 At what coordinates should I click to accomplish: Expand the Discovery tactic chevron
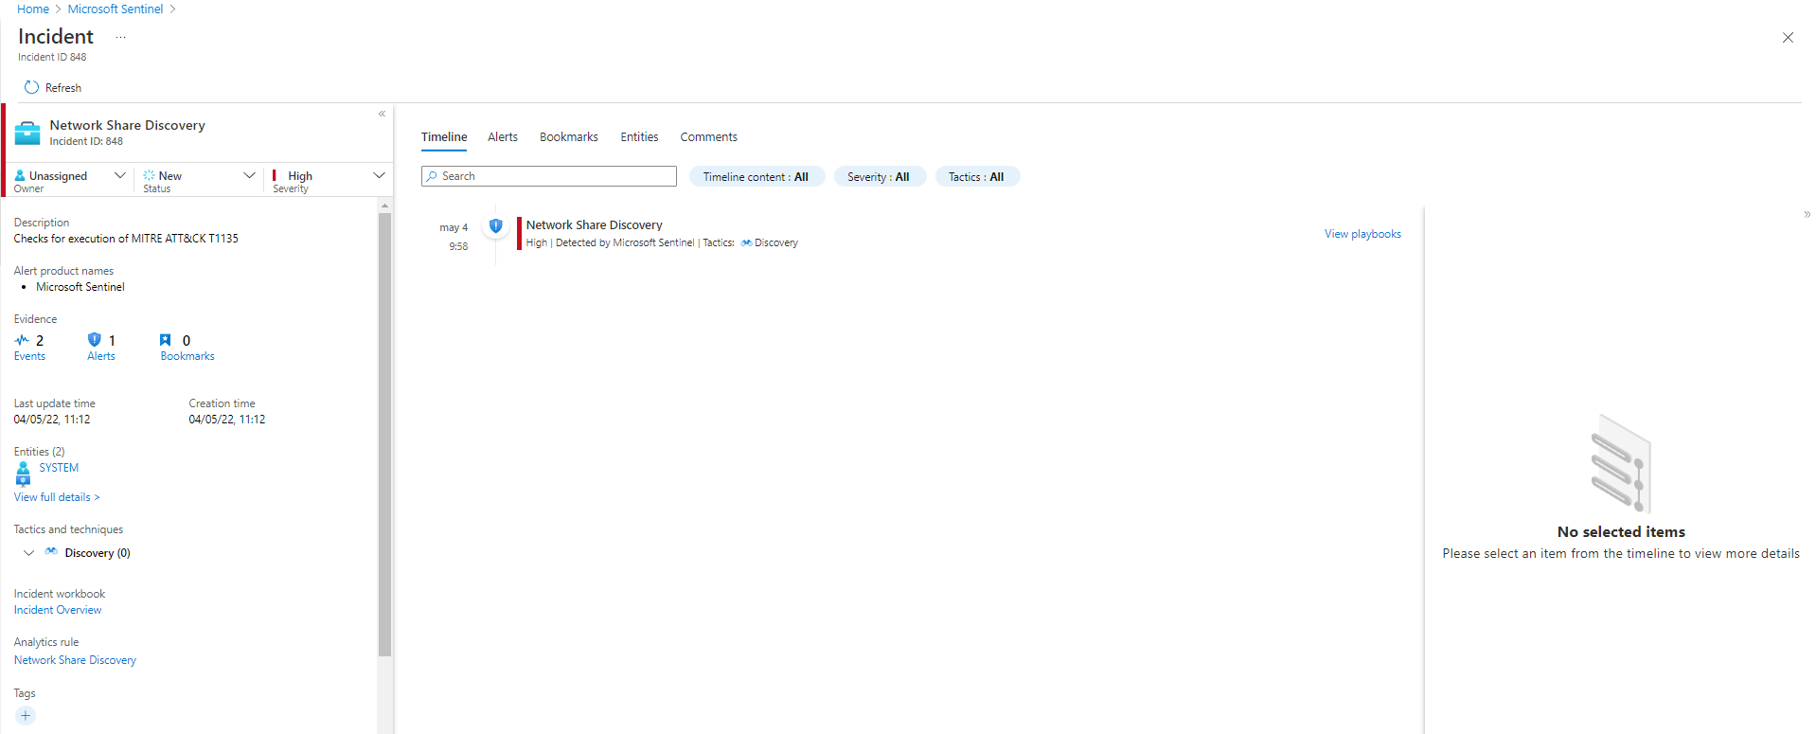coord(29,553)
